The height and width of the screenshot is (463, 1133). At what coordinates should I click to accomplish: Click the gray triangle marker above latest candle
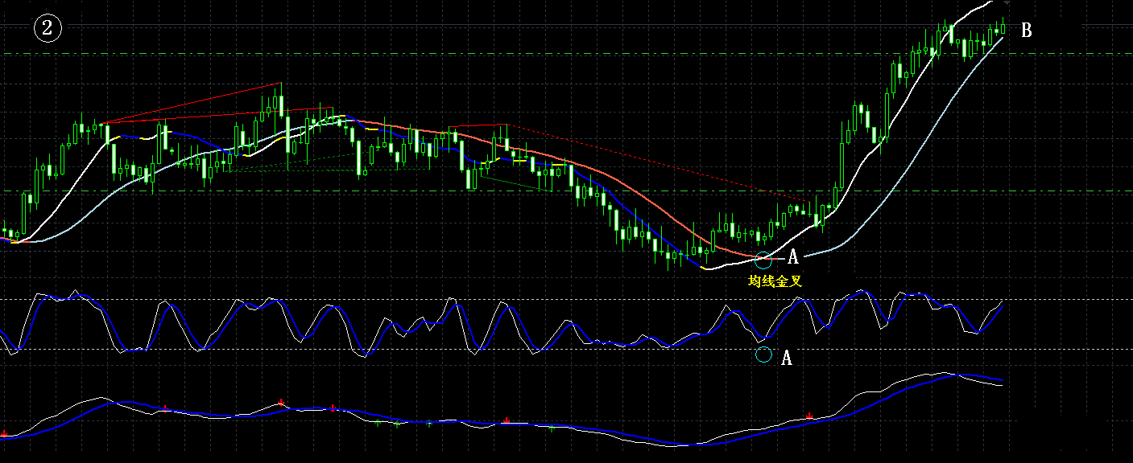tap(1006, 4)
